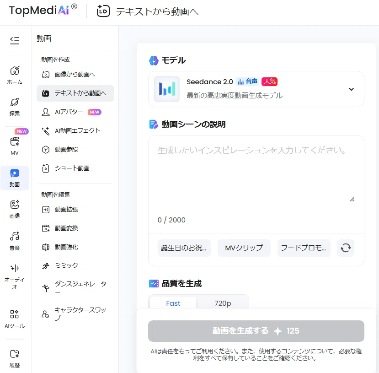
Task: Grab the text area resize handle
Action: (x=352, y=200)
